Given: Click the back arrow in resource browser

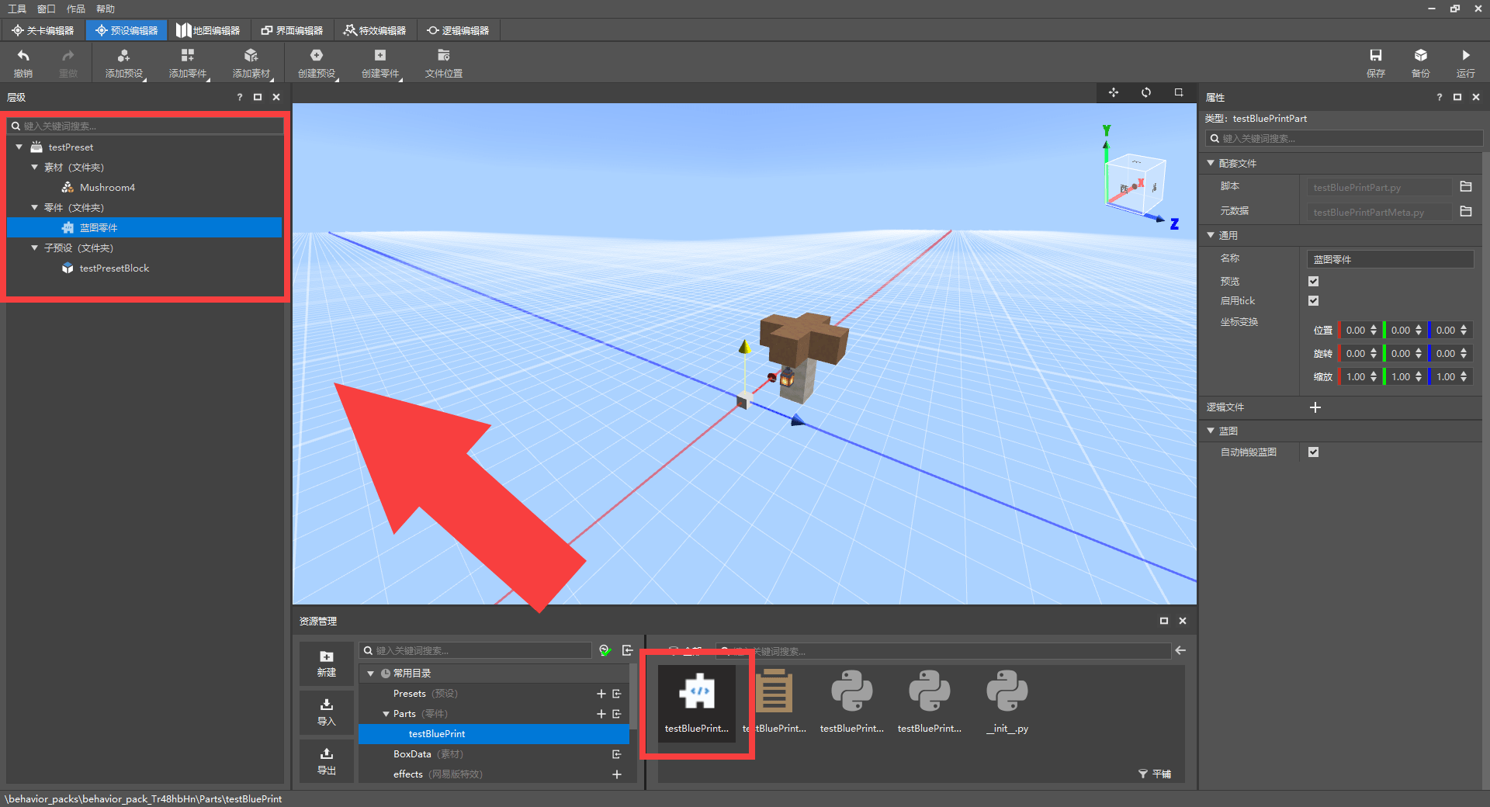Looking at the screenshot, I should 1180,650.
